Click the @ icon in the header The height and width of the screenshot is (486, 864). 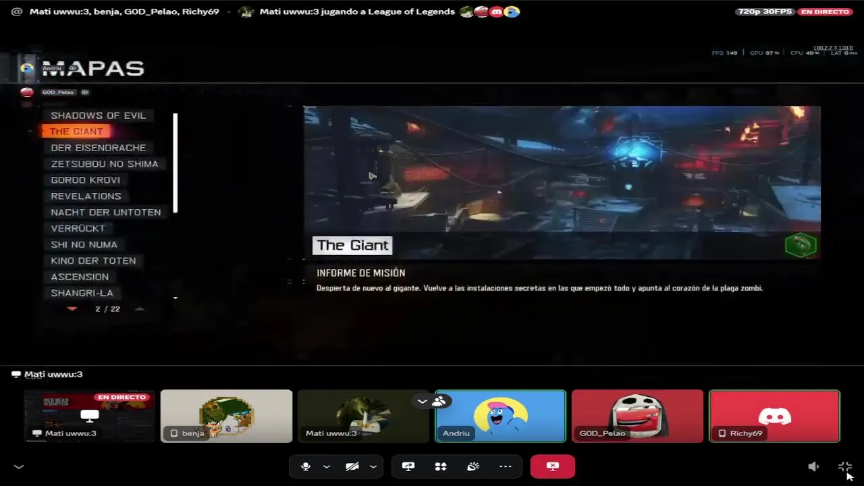click(17, 11)
